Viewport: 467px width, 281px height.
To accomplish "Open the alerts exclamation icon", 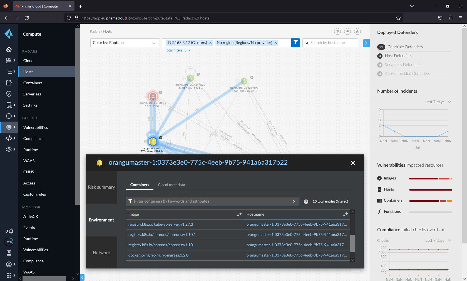I will (x=9, y=116).
